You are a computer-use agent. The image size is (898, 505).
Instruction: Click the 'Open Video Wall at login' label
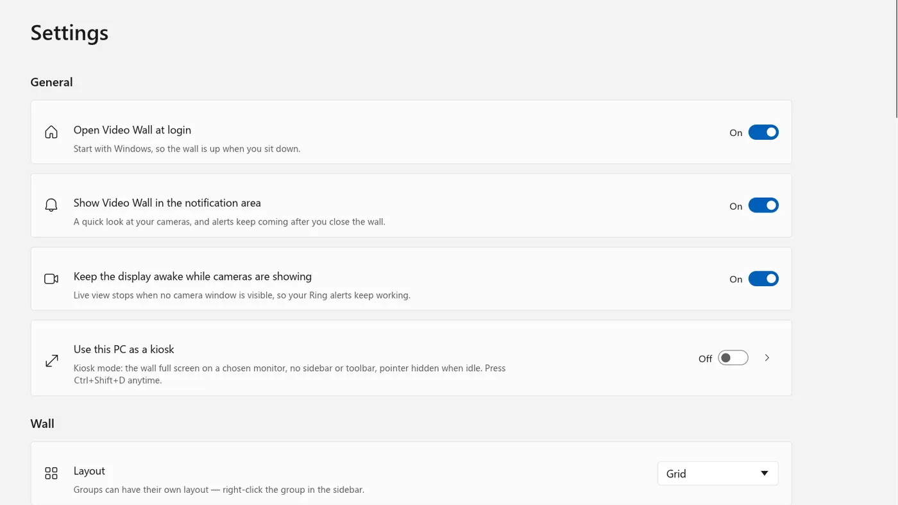(x=132, y=130)
